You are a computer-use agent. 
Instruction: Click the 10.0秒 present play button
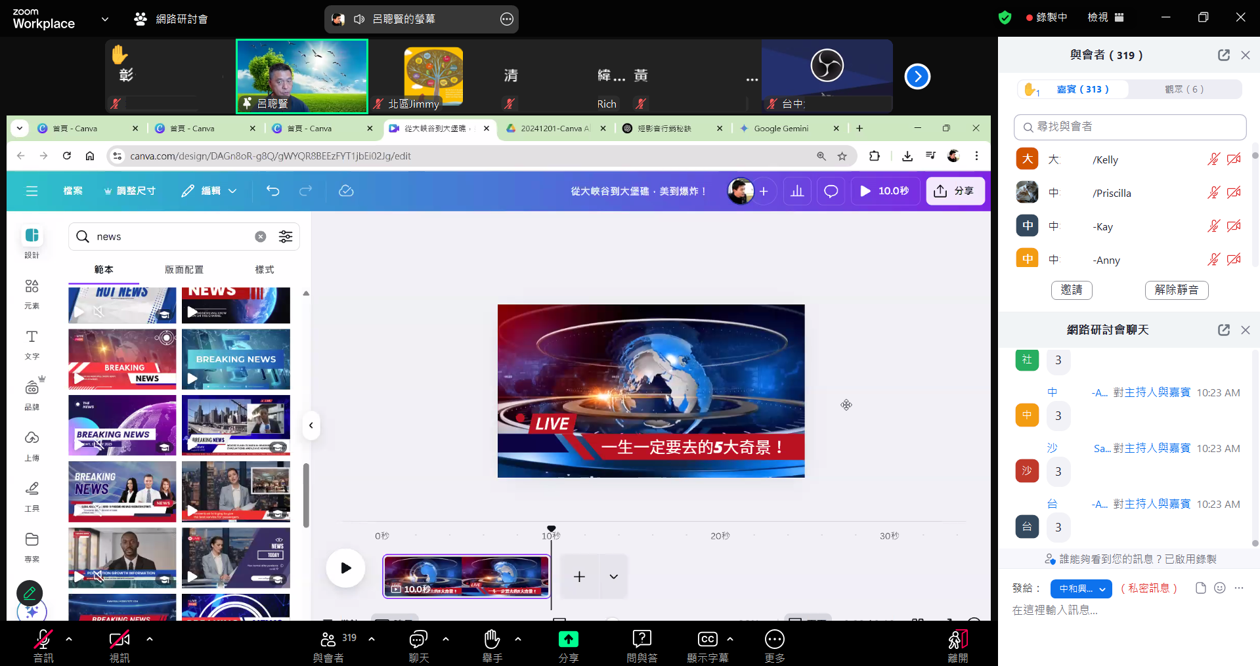(885, 191)
